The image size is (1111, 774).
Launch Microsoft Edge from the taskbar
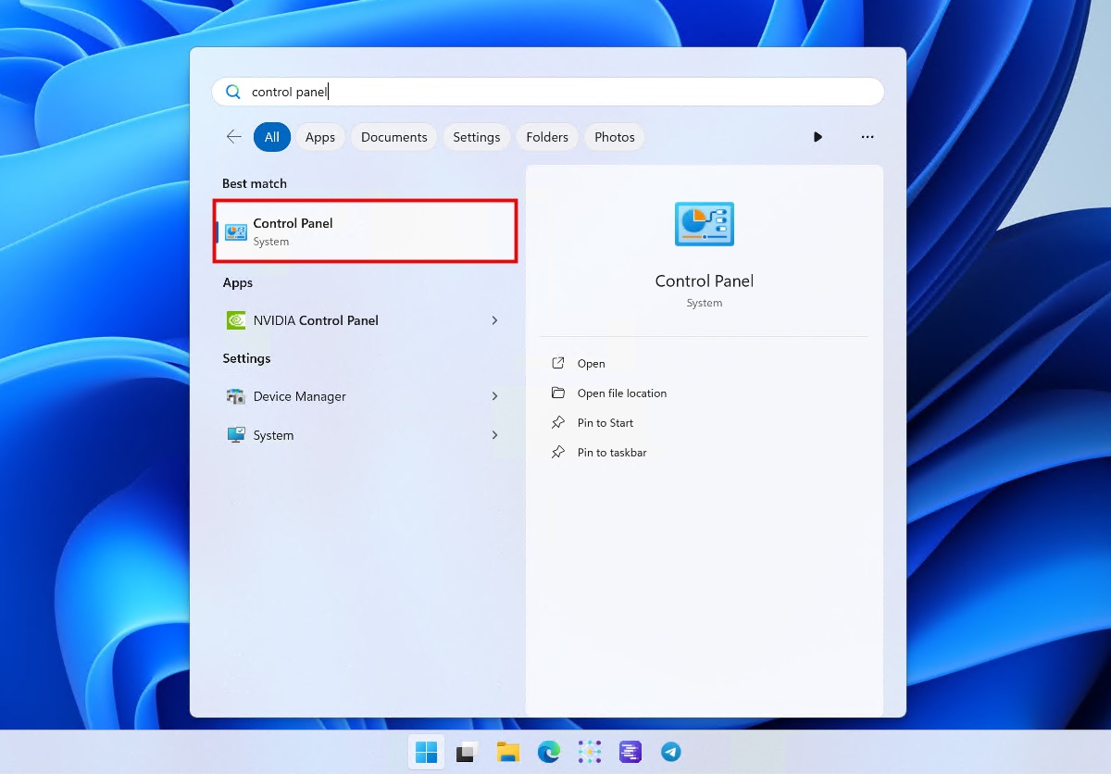click(549, 753)
